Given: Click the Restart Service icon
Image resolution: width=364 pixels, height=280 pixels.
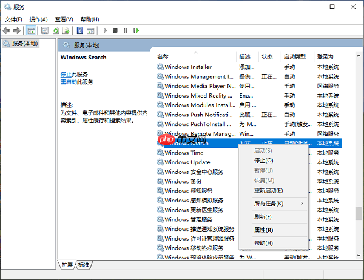Looking at the screenshot, I should pos(136,30).
